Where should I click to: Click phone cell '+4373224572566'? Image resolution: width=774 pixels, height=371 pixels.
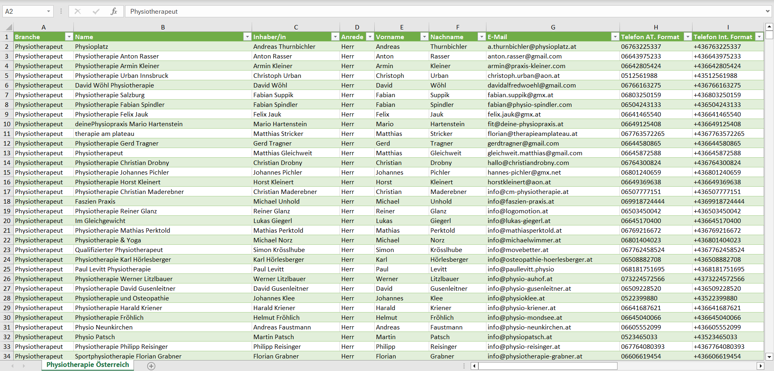[x=728, y=279]
